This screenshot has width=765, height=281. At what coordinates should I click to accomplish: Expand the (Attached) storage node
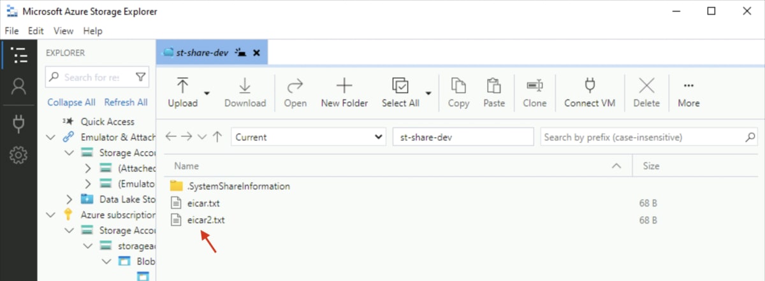(89, 168)
